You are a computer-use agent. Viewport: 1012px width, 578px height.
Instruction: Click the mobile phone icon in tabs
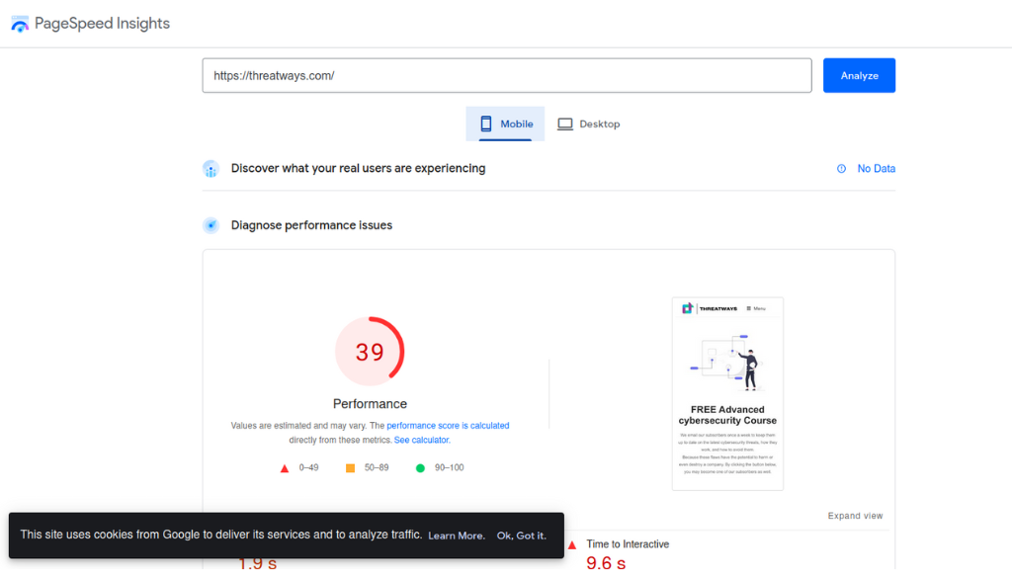pos(486,124)
